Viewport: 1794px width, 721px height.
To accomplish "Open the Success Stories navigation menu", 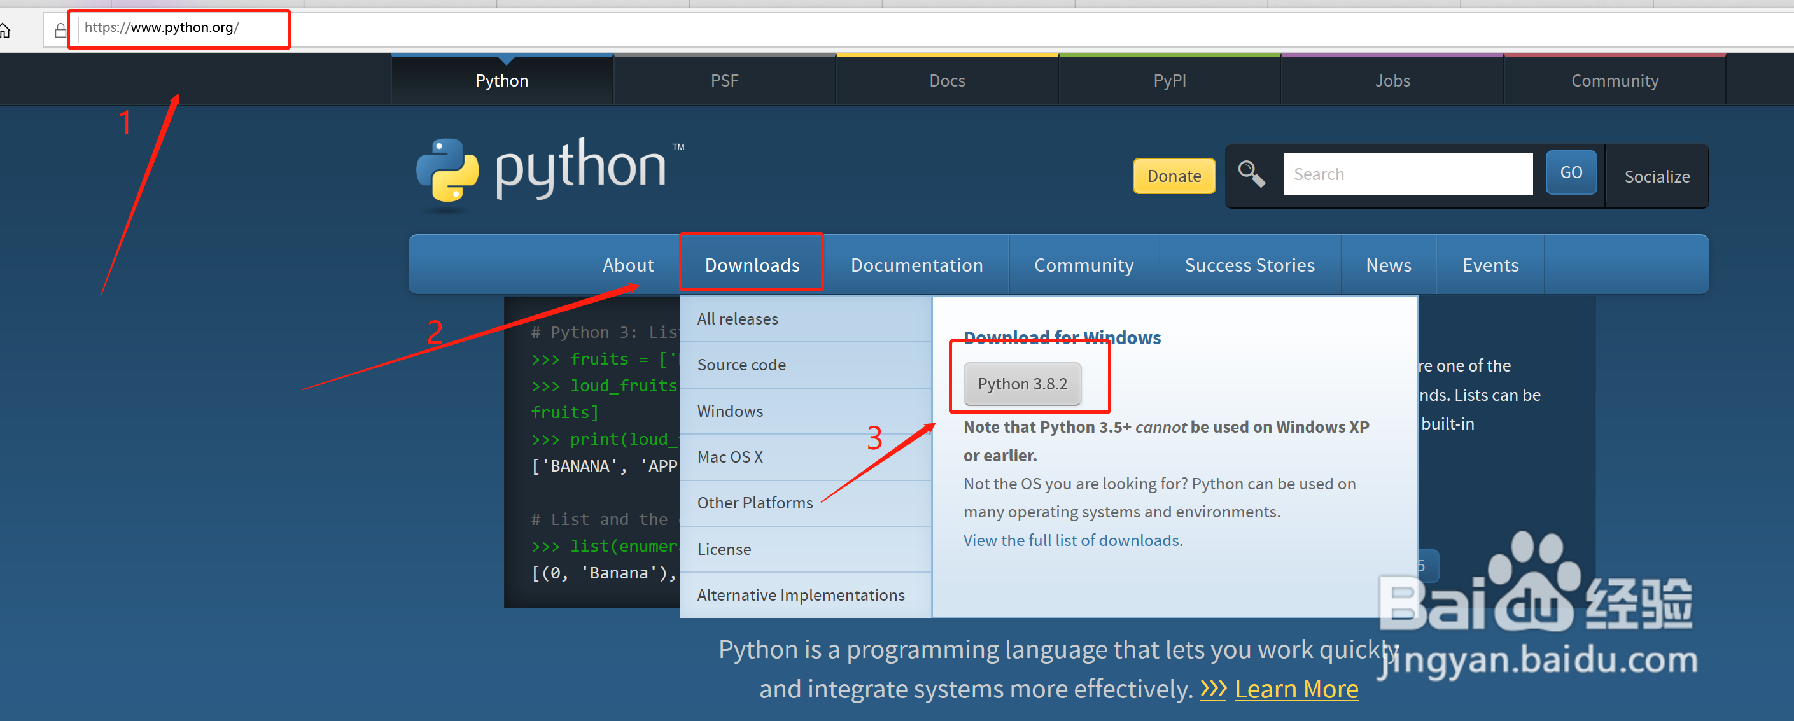I will (x=1249, y=265).
